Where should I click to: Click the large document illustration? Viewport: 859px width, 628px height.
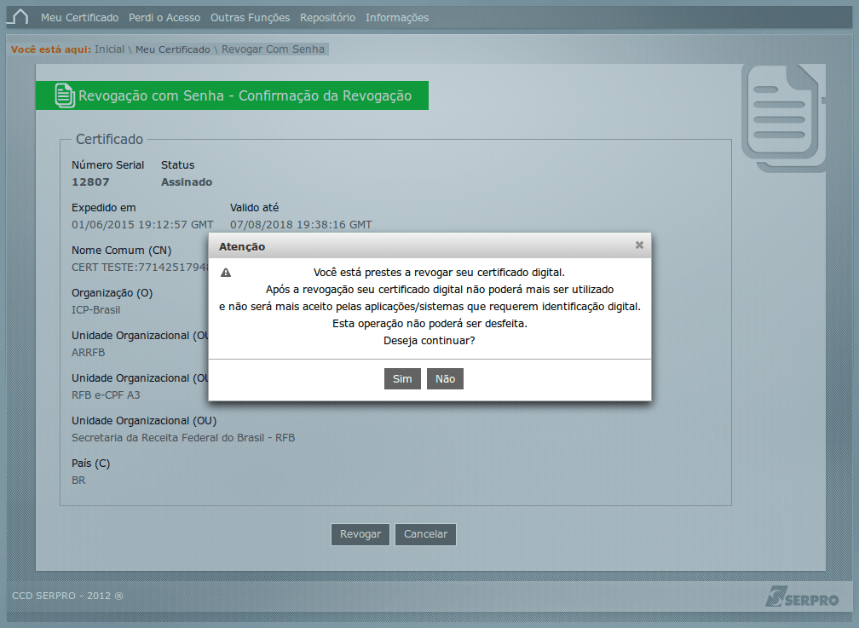(x=783, y=118)
